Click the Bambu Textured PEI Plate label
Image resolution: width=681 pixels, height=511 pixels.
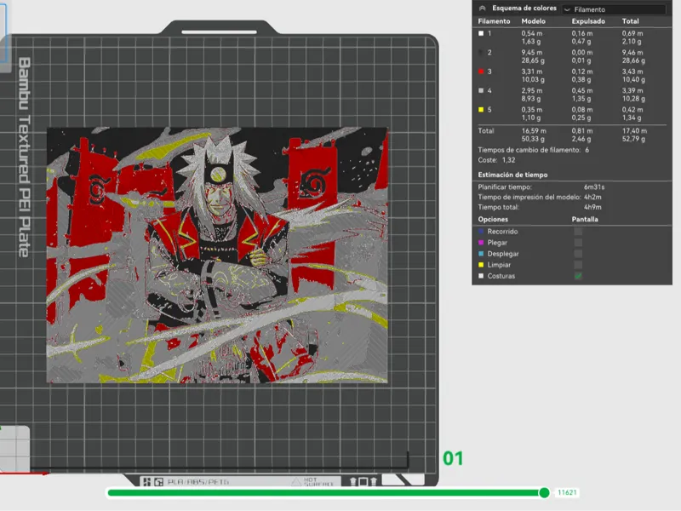(25, 158)
